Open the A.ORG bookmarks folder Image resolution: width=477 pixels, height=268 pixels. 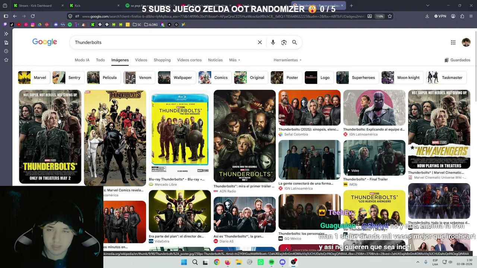click(x=151, y=25)
